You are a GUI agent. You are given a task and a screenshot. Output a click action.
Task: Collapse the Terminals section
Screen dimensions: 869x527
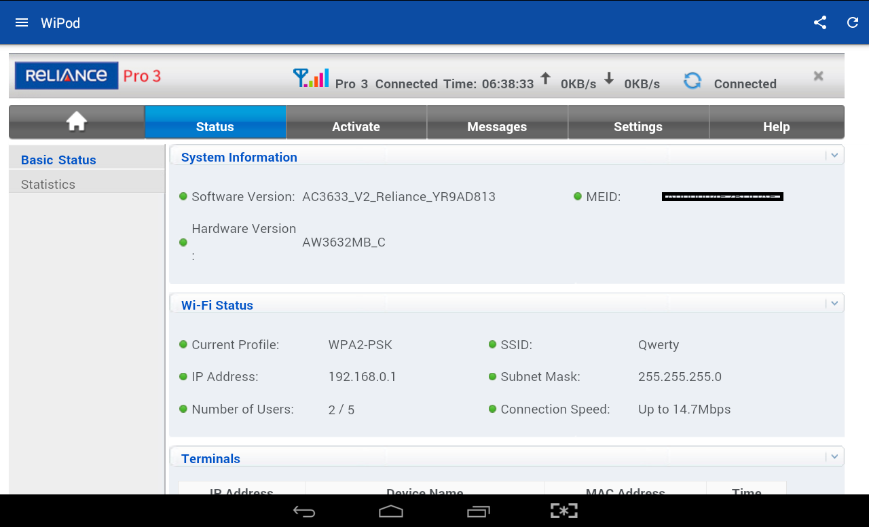pyautogui.click(x=834, y=457)
